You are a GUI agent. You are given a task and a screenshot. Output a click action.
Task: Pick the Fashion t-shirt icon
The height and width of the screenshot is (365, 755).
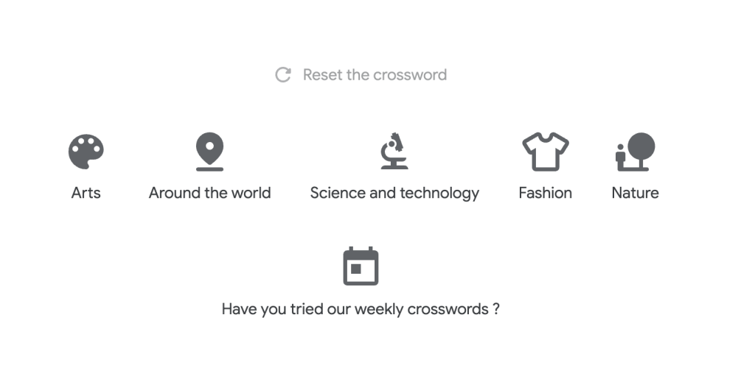point(546,152)
